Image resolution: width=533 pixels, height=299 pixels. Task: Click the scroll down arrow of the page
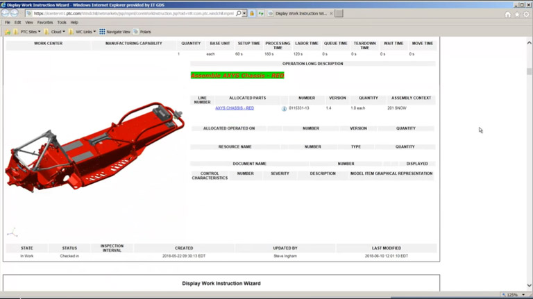pos(530,285)
